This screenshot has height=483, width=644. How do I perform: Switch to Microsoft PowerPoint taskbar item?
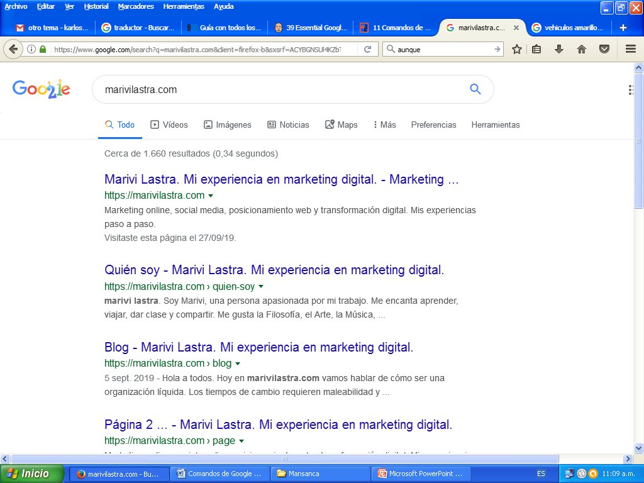click(421, 474)
